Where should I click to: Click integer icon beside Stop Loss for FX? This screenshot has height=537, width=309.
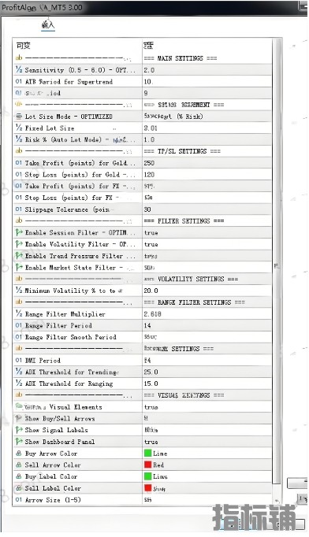(19, 198)
